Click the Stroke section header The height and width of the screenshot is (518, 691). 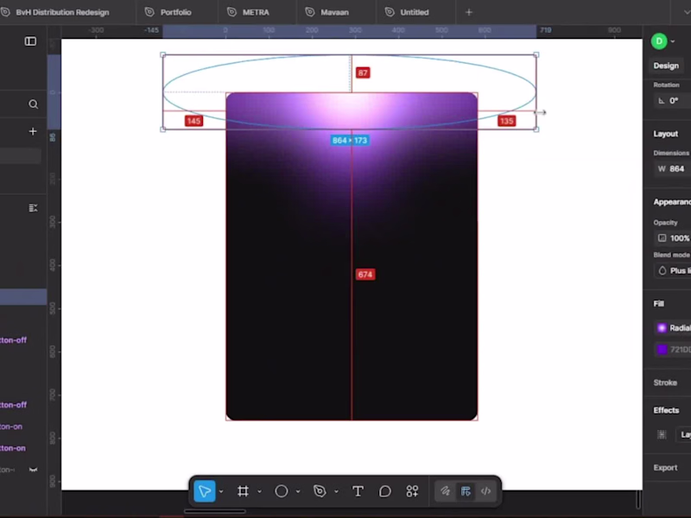[665, 382]
